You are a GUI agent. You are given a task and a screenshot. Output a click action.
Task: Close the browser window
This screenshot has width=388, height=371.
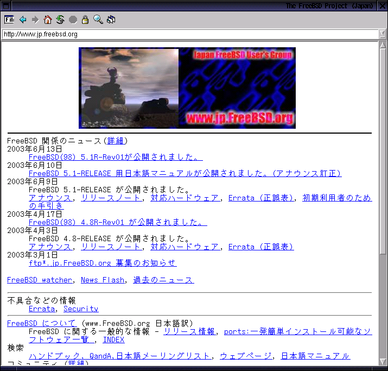(382, 5)
